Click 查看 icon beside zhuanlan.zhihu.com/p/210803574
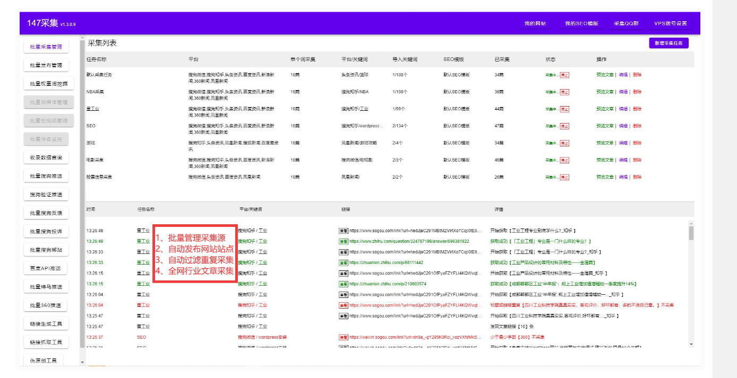The image size is (737, 378). 343,284
